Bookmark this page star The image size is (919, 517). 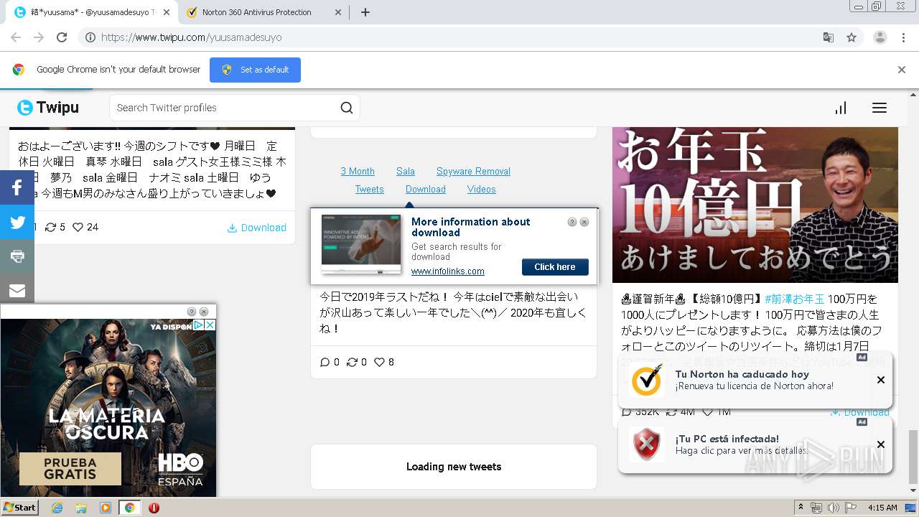click(x=852, y=37)
